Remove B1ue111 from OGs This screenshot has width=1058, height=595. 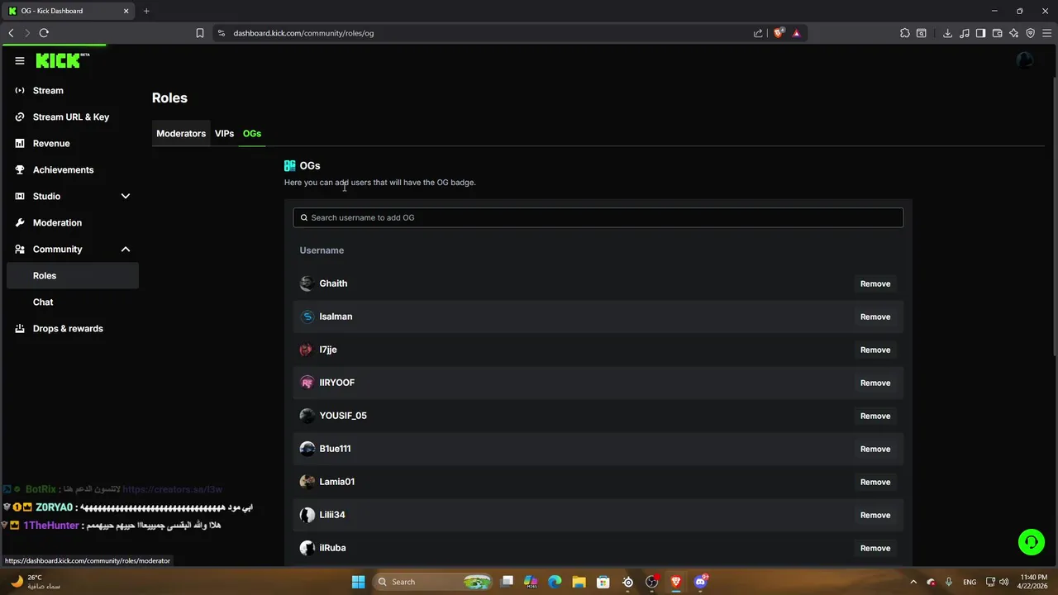pyautogui.click(x=875, y=449)
